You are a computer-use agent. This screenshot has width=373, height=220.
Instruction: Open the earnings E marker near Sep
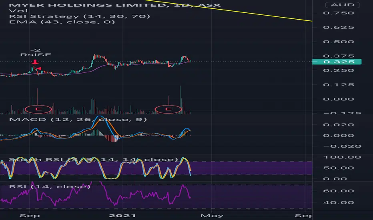click(x=38, y=109)
